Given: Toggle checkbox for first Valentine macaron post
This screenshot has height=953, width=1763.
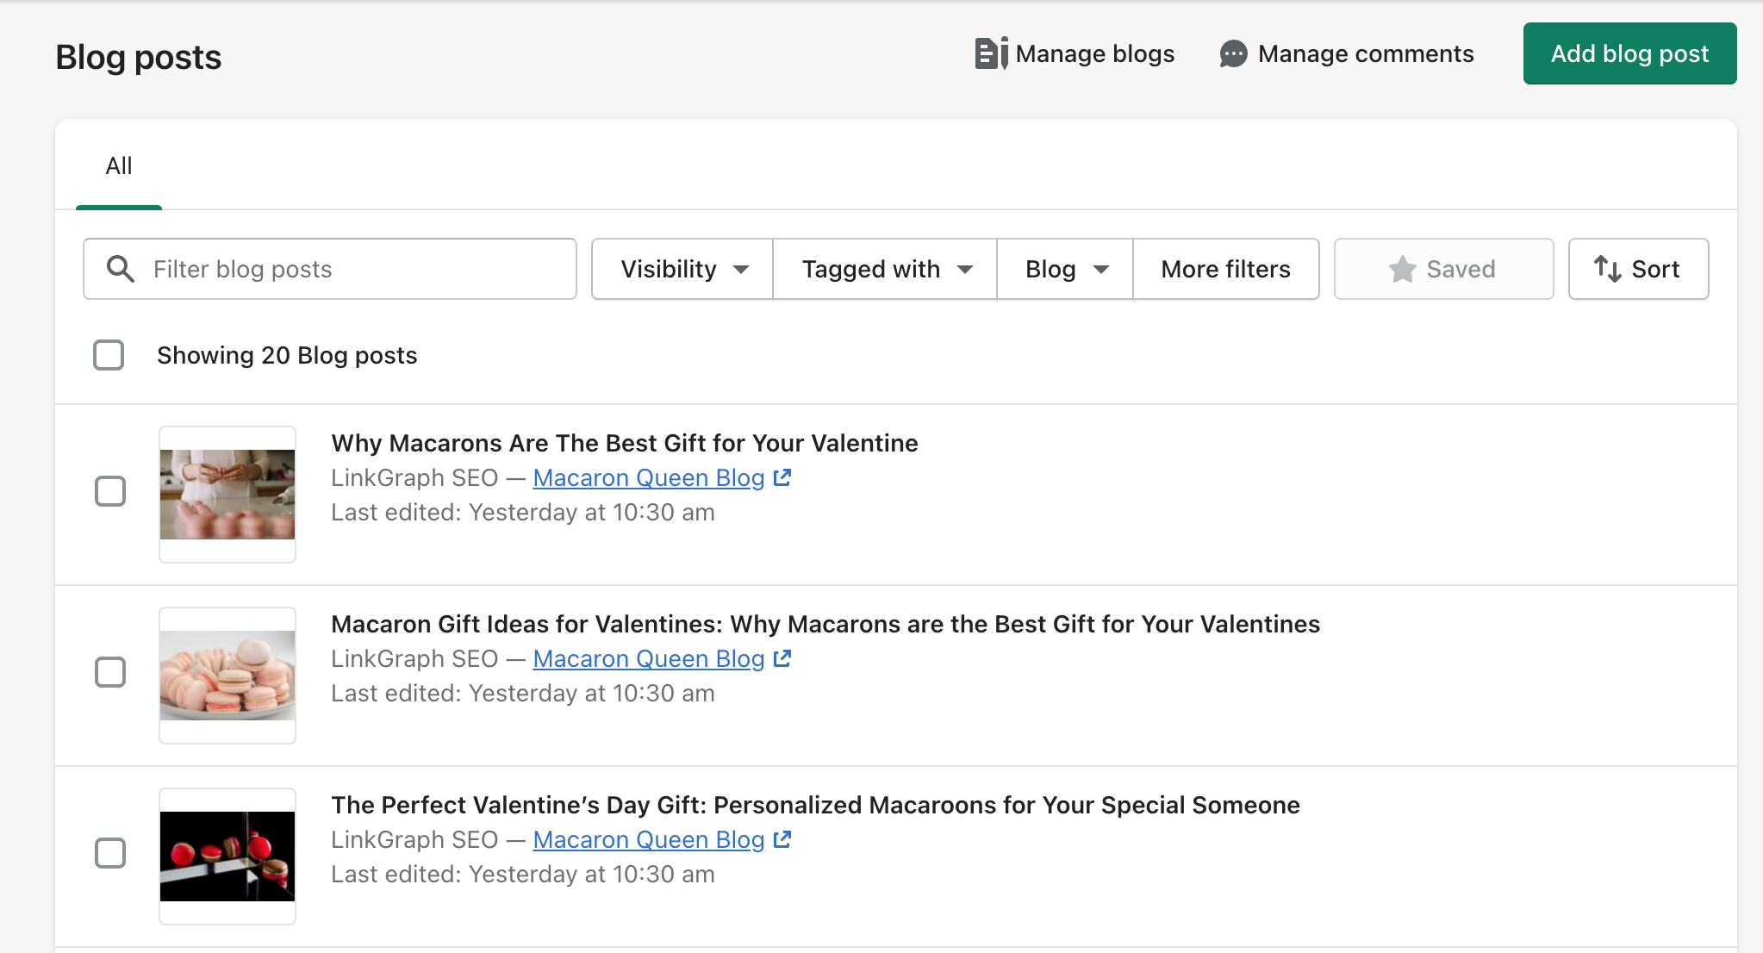Looking at the screenshot, I should [x=109, y=490].
